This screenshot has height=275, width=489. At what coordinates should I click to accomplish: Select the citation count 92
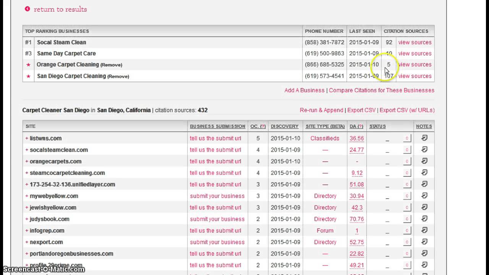tap(389, 42)
